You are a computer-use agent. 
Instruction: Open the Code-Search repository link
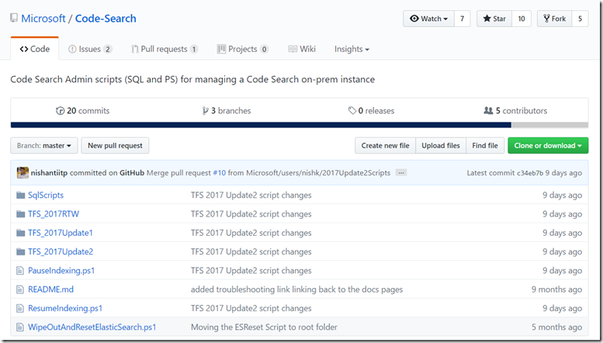pos(106,19)
